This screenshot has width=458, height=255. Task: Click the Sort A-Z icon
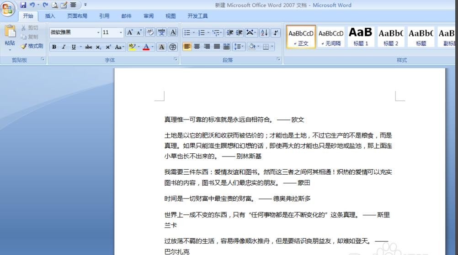click(x=264, y=33)
